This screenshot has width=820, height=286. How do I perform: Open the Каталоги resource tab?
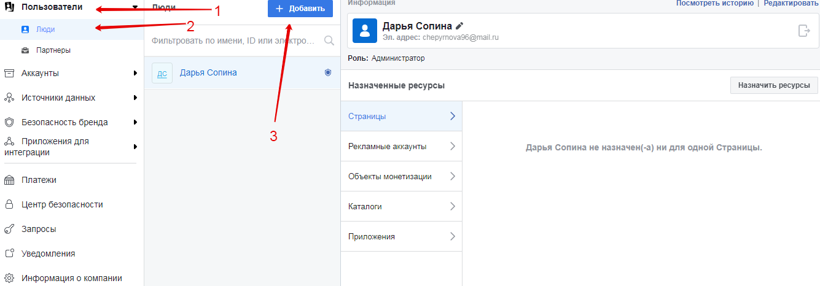(401, 206)
